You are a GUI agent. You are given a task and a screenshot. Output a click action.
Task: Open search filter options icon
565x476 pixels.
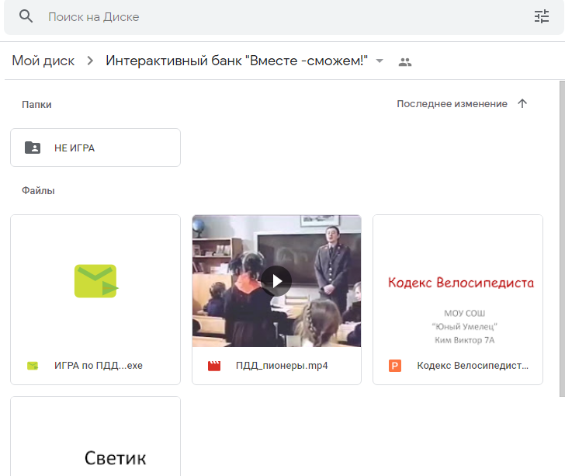tap(541, 16)
